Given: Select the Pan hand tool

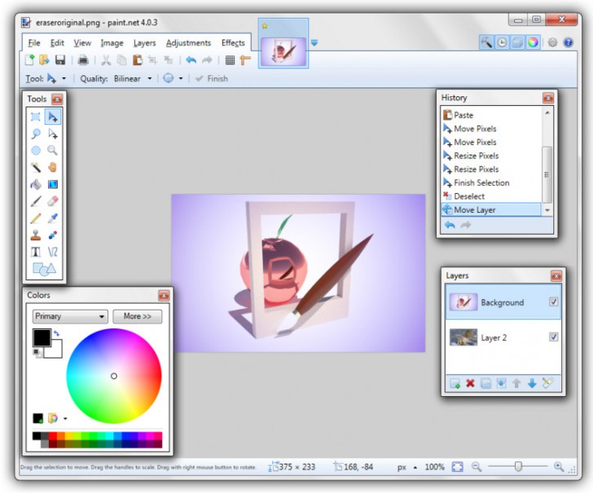Looking at the screenshot, I should (53, 167).
